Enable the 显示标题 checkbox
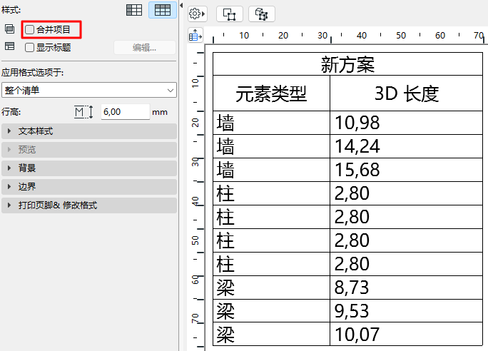 point(29,48)
